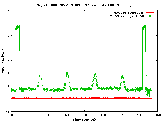Click x-axis tick label 20
Screen dimensions: 163x122
30,115
